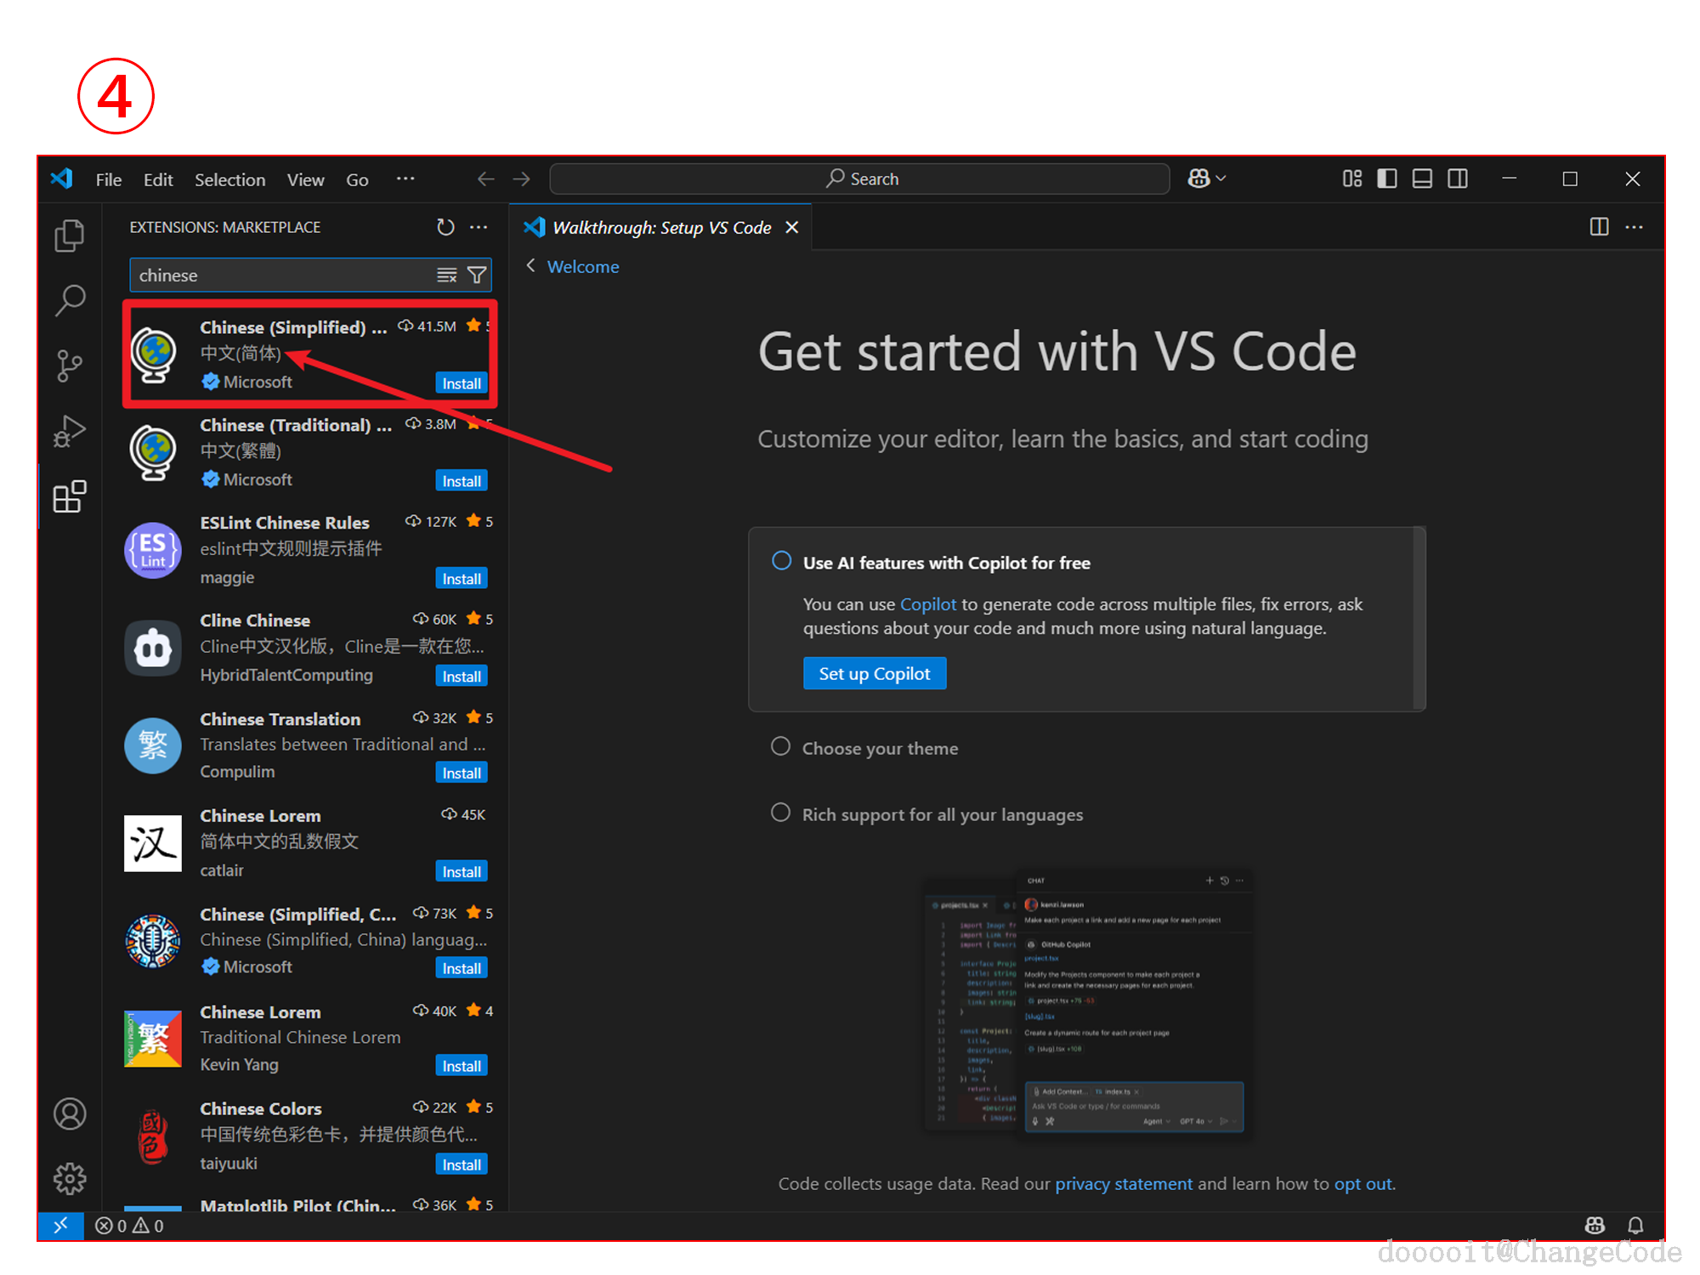Install Chinese (Simplified) language pack
Viewport: 1700px width, 1275px height.
pyautogui.click(x=462, y=383)
